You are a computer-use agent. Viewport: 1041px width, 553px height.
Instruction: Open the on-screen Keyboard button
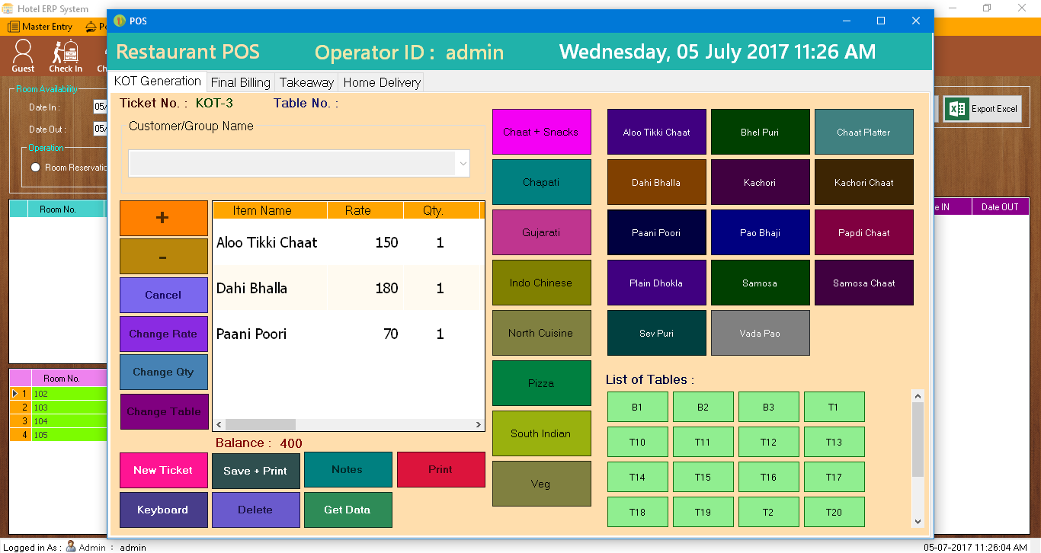coord(164,510)
